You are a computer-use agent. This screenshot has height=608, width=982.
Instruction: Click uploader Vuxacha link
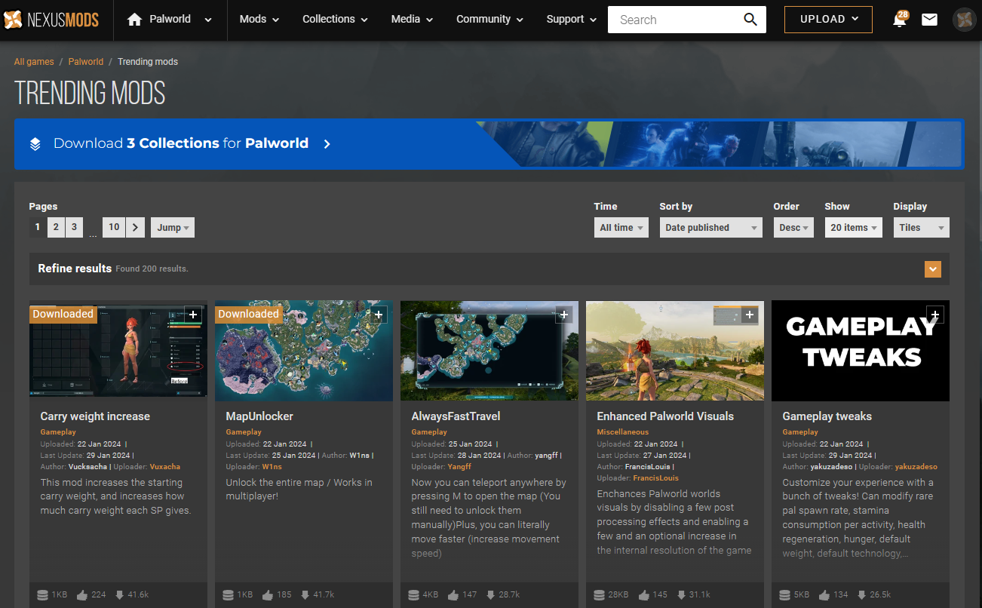[164, 467]
